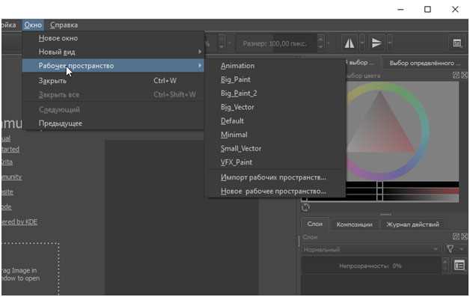The width and height of the screenshot is (470, 297).
Task: Open the layer properties list icon
Action: pos(460,266)
